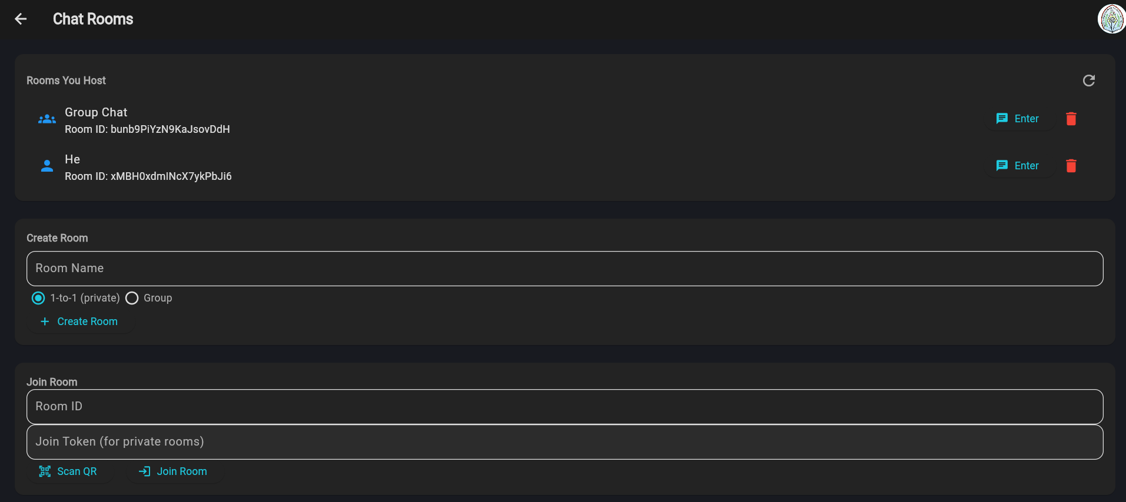Click the Group Chat people icon
The width and height of the screenshot is (1126, 502).
[x=47, y=119]
